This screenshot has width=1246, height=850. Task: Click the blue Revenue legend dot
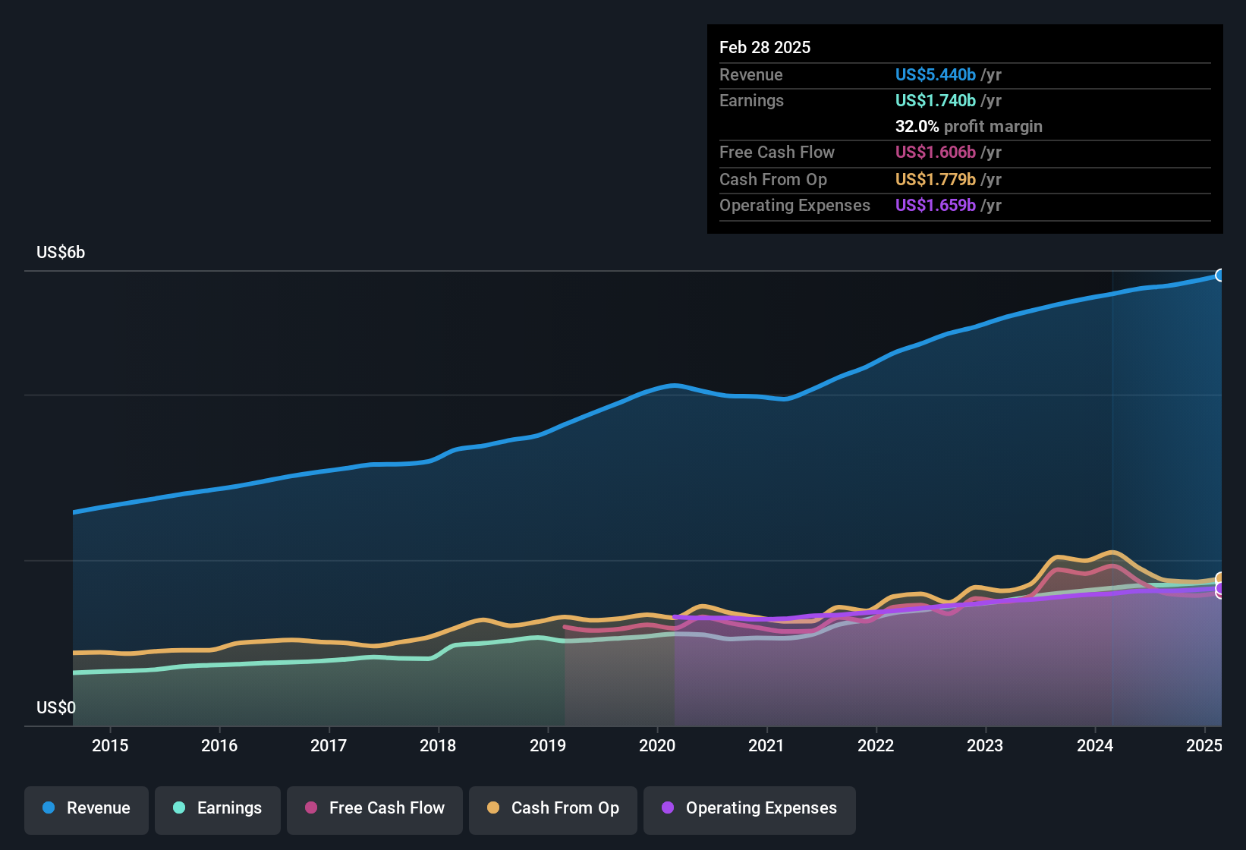(49, 808)
